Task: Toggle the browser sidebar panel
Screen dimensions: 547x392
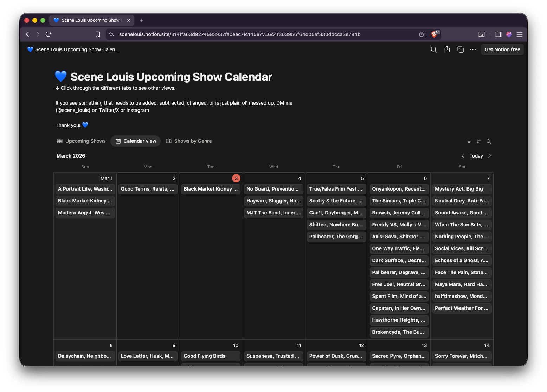Action: [498, 34]
